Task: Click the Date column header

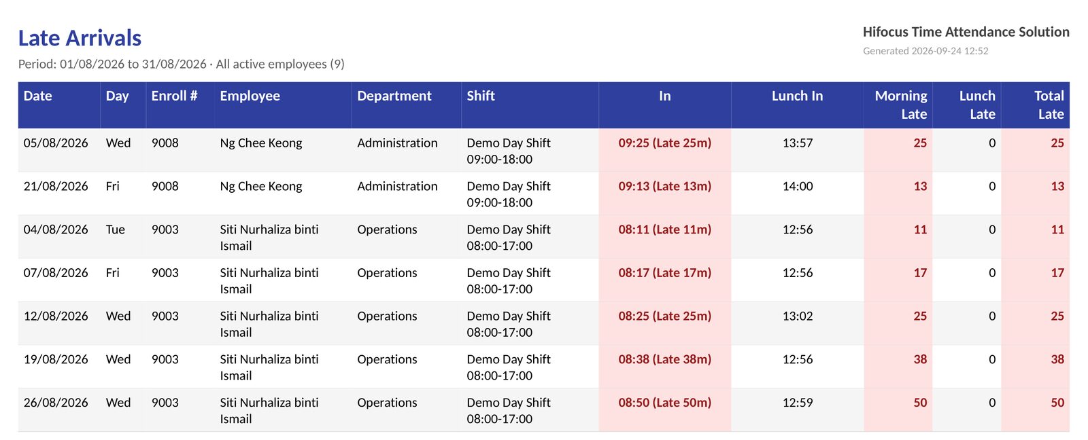Action: [59, 105]
